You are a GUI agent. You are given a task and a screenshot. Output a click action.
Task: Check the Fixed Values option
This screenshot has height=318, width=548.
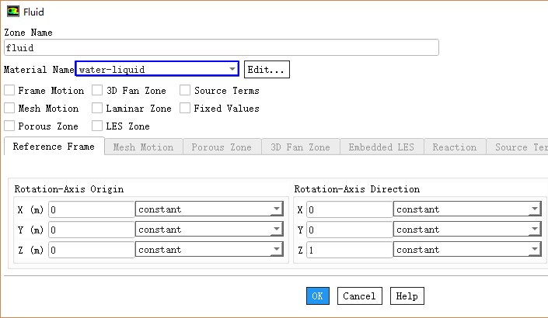pyautogui.click(x=185, y=108)
